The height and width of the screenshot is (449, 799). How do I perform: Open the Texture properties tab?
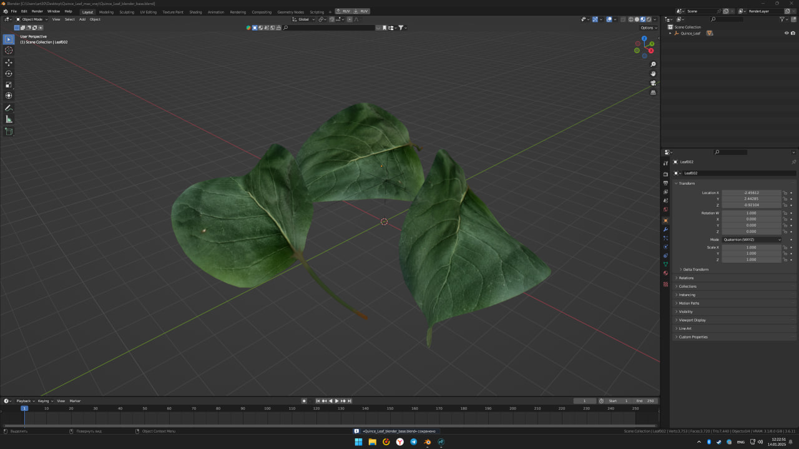pos(665,284)
